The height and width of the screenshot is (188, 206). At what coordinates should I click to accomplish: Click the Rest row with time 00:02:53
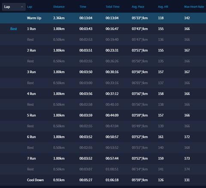103,40
